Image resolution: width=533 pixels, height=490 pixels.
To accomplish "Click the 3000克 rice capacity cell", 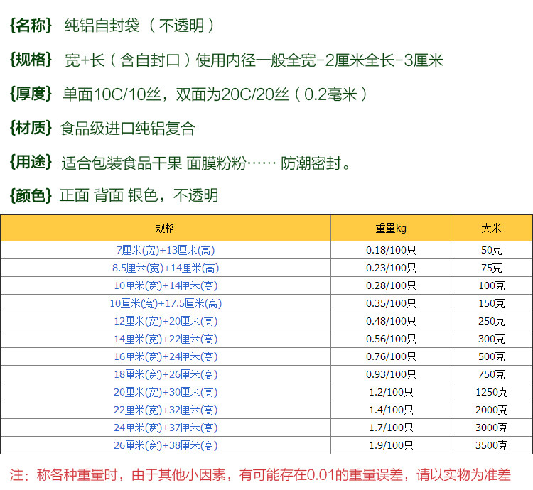I will coord(492,428).
